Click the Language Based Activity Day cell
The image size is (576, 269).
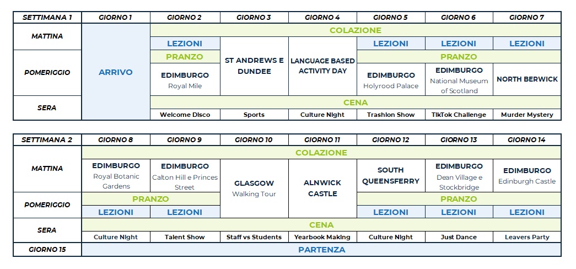322,66
